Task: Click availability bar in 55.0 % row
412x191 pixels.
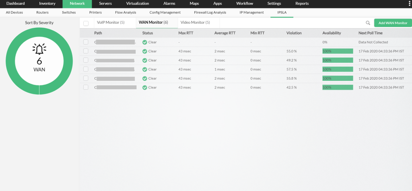Action: coord(338,51)
